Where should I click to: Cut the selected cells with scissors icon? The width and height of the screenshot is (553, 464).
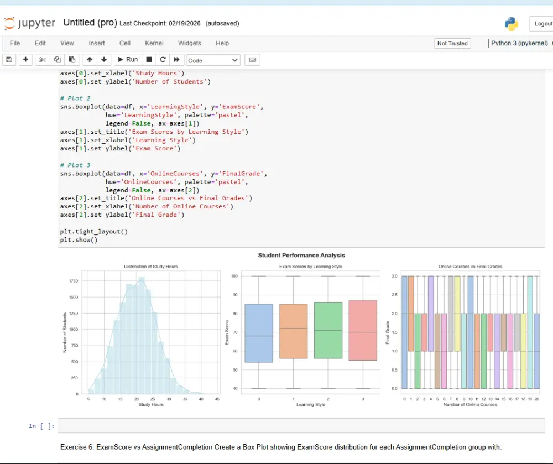click(42, 59)
